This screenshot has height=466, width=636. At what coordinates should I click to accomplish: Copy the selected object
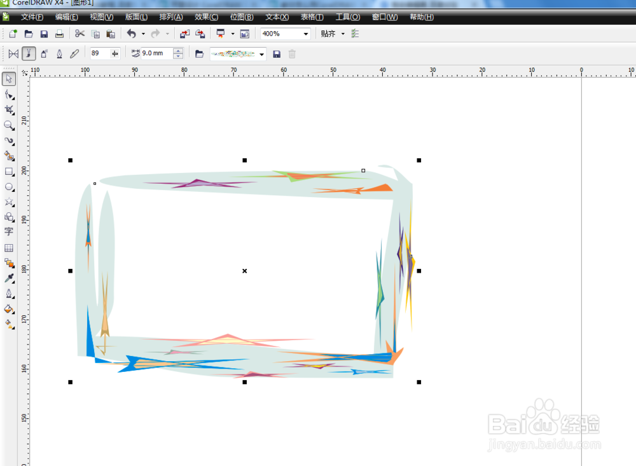pyautogui.click(x=95, y=34)
